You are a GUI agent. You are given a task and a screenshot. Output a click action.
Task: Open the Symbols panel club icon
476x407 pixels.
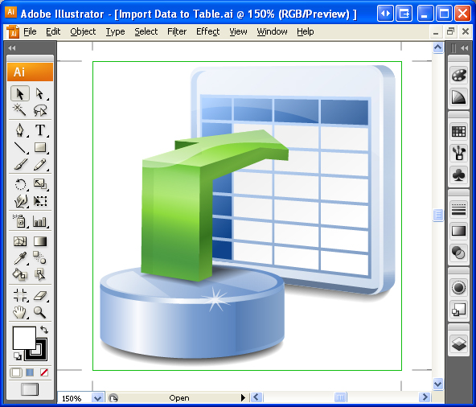(x=458, y=175)
